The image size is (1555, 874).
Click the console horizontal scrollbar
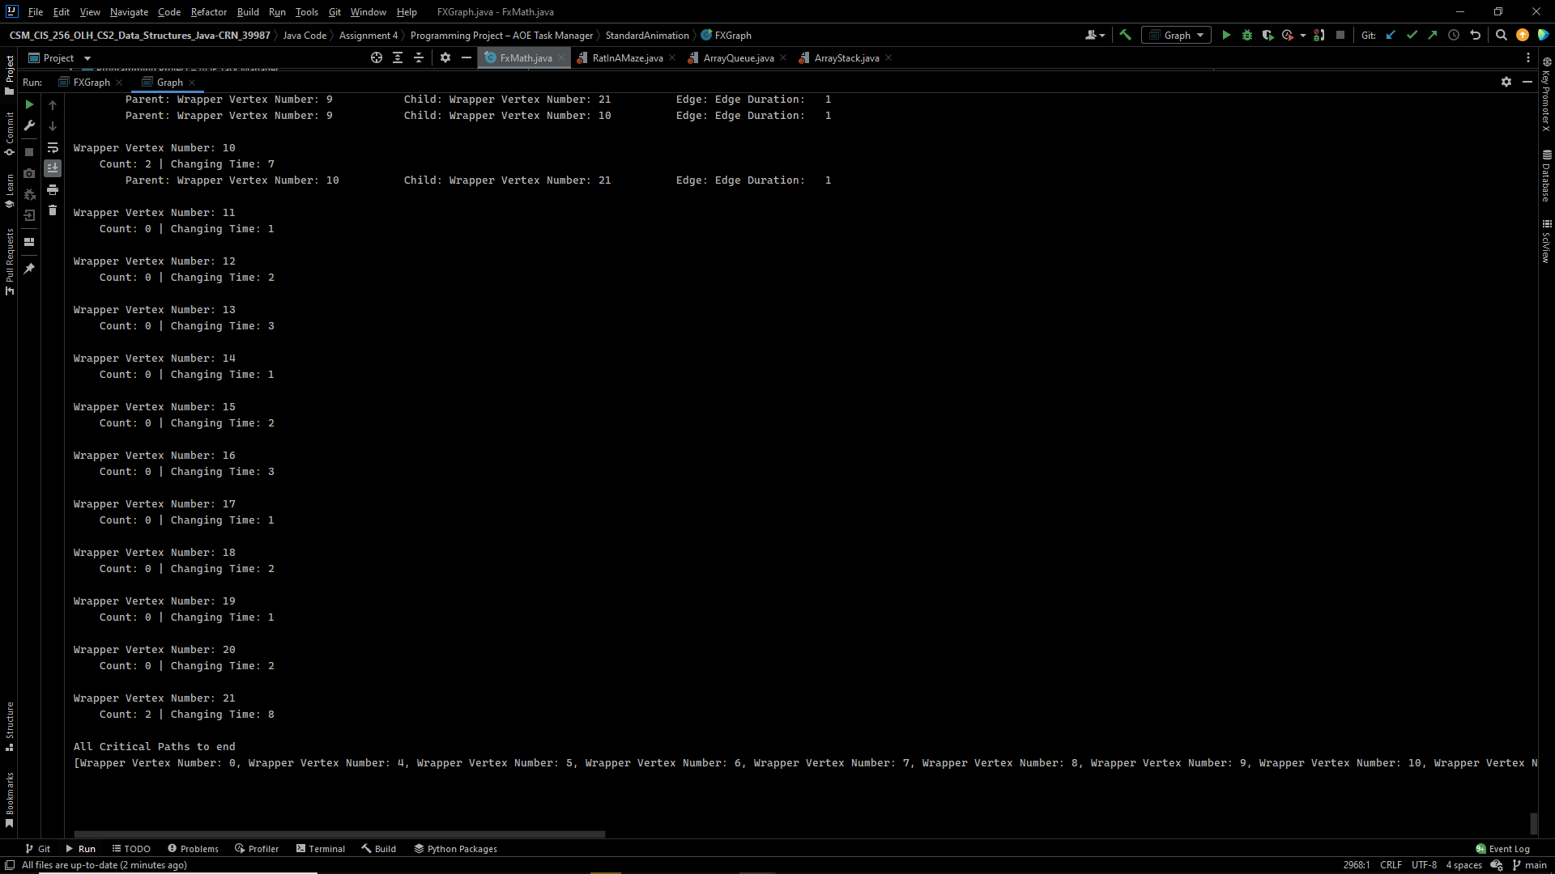(x=339, y=834)
